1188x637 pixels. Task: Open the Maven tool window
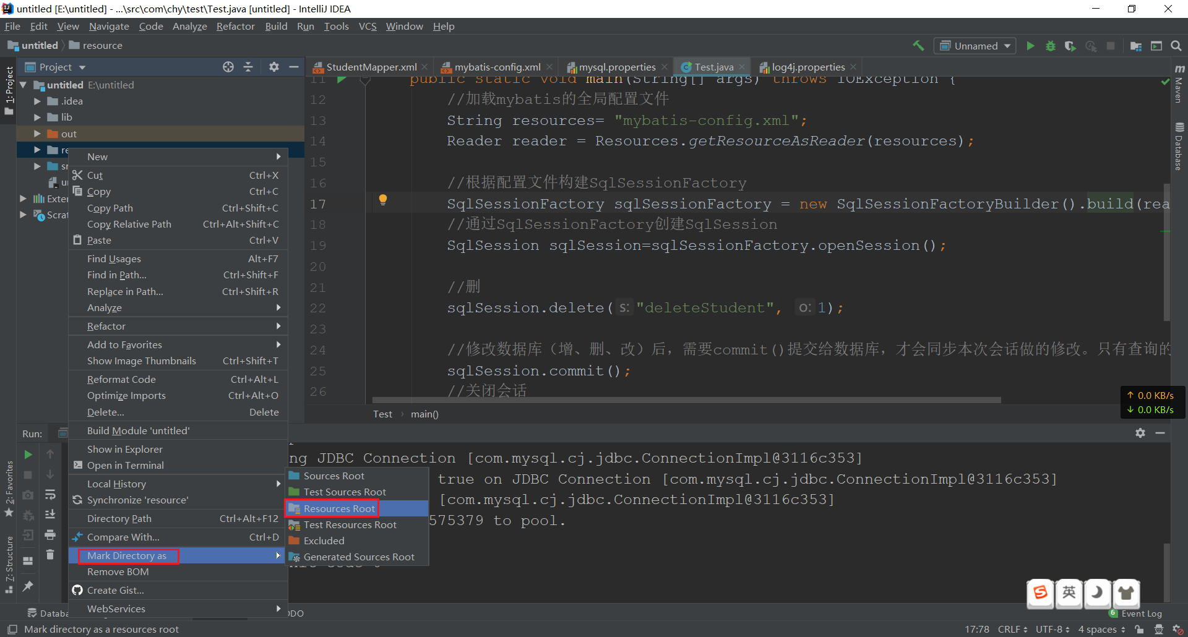[1179, 85]
